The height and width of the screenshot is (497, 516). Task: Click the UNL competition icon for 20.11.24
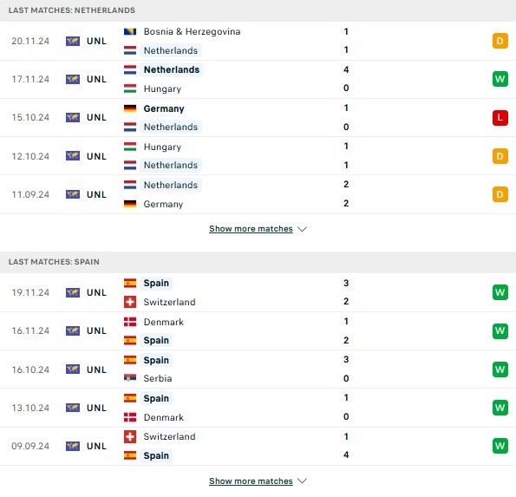click(x=73, y=41)
